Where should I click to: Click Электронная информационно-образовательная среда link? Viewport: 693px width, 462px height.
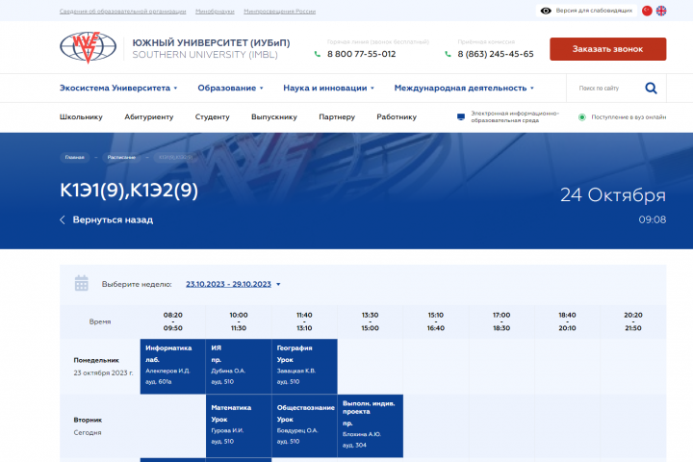coord(515,116)
